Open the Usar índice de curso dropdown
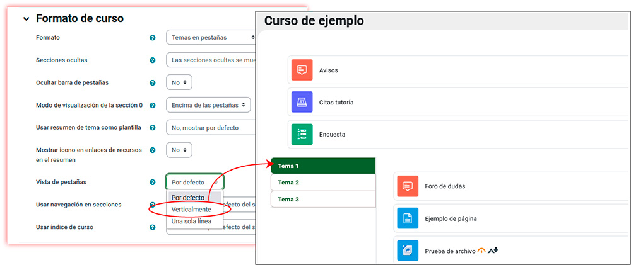 (x=239, y=227)
